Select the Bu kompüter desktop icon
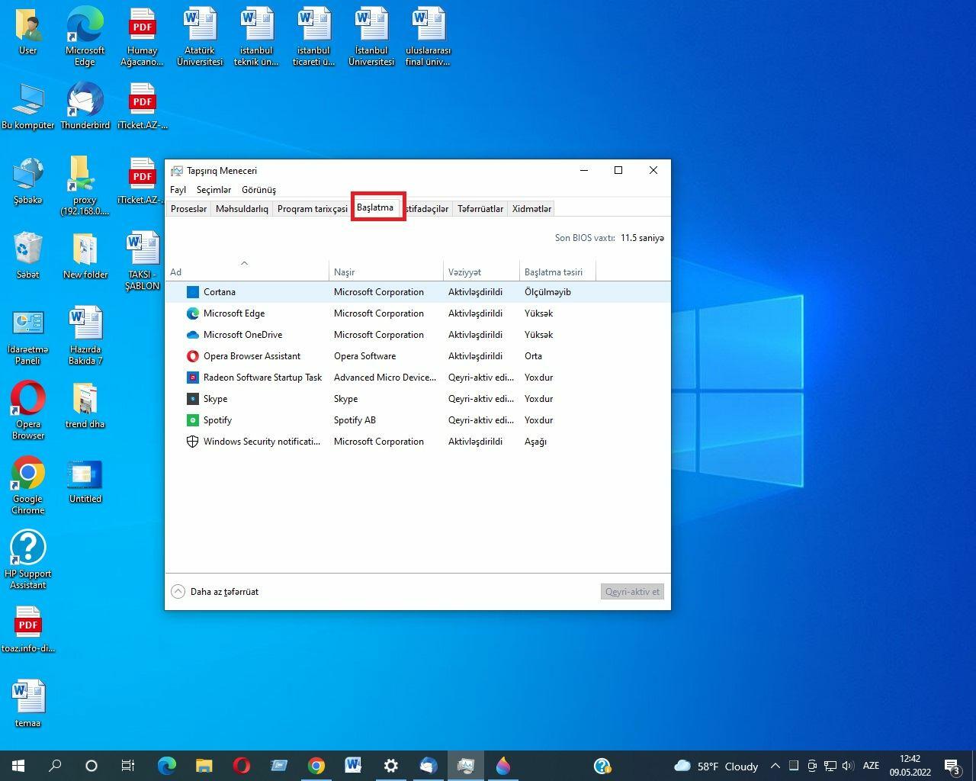The image size is (976, 781). (28, 105)
